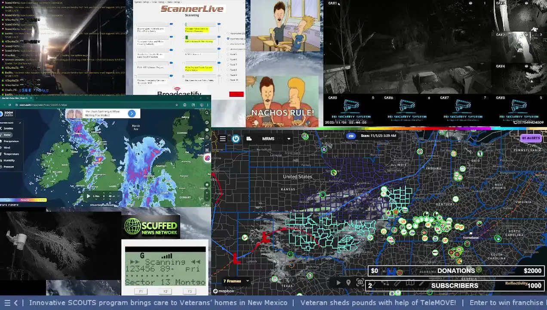Click the Zoom Earth share icon
Image resolution: width=547 pixels, height=310 pixels.
pos(207,137)
